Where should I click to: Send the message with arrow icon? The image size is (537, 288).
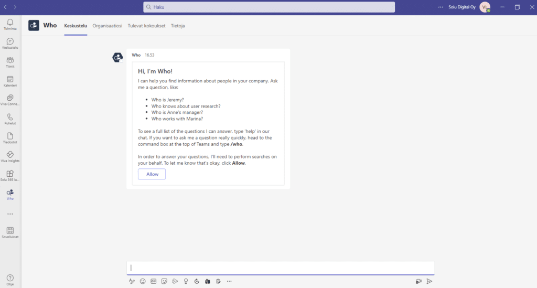pyautogui.click(x=429, y=281)
